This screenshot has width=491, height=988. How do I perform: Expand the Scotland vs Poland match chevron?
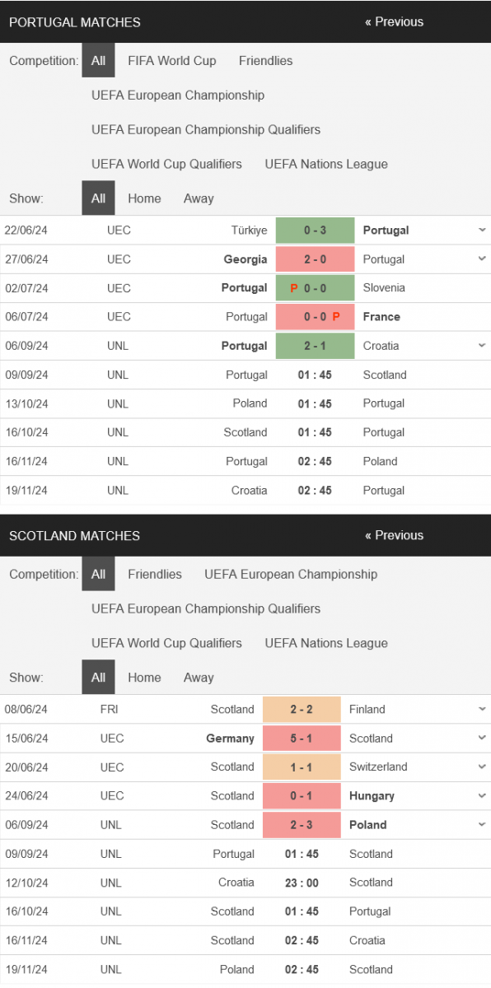[482, 825]
